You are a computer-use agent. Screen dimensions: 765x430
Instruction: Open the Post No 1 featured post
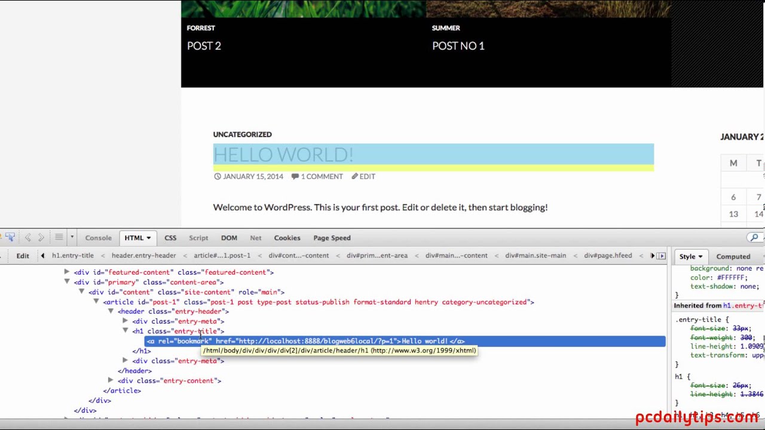click(x=458, y=46)
